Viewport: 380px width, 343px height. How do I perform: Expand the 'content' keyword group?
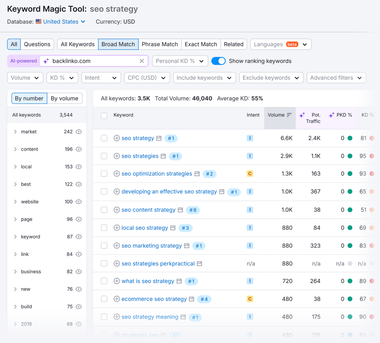click(x=15, y=149)
